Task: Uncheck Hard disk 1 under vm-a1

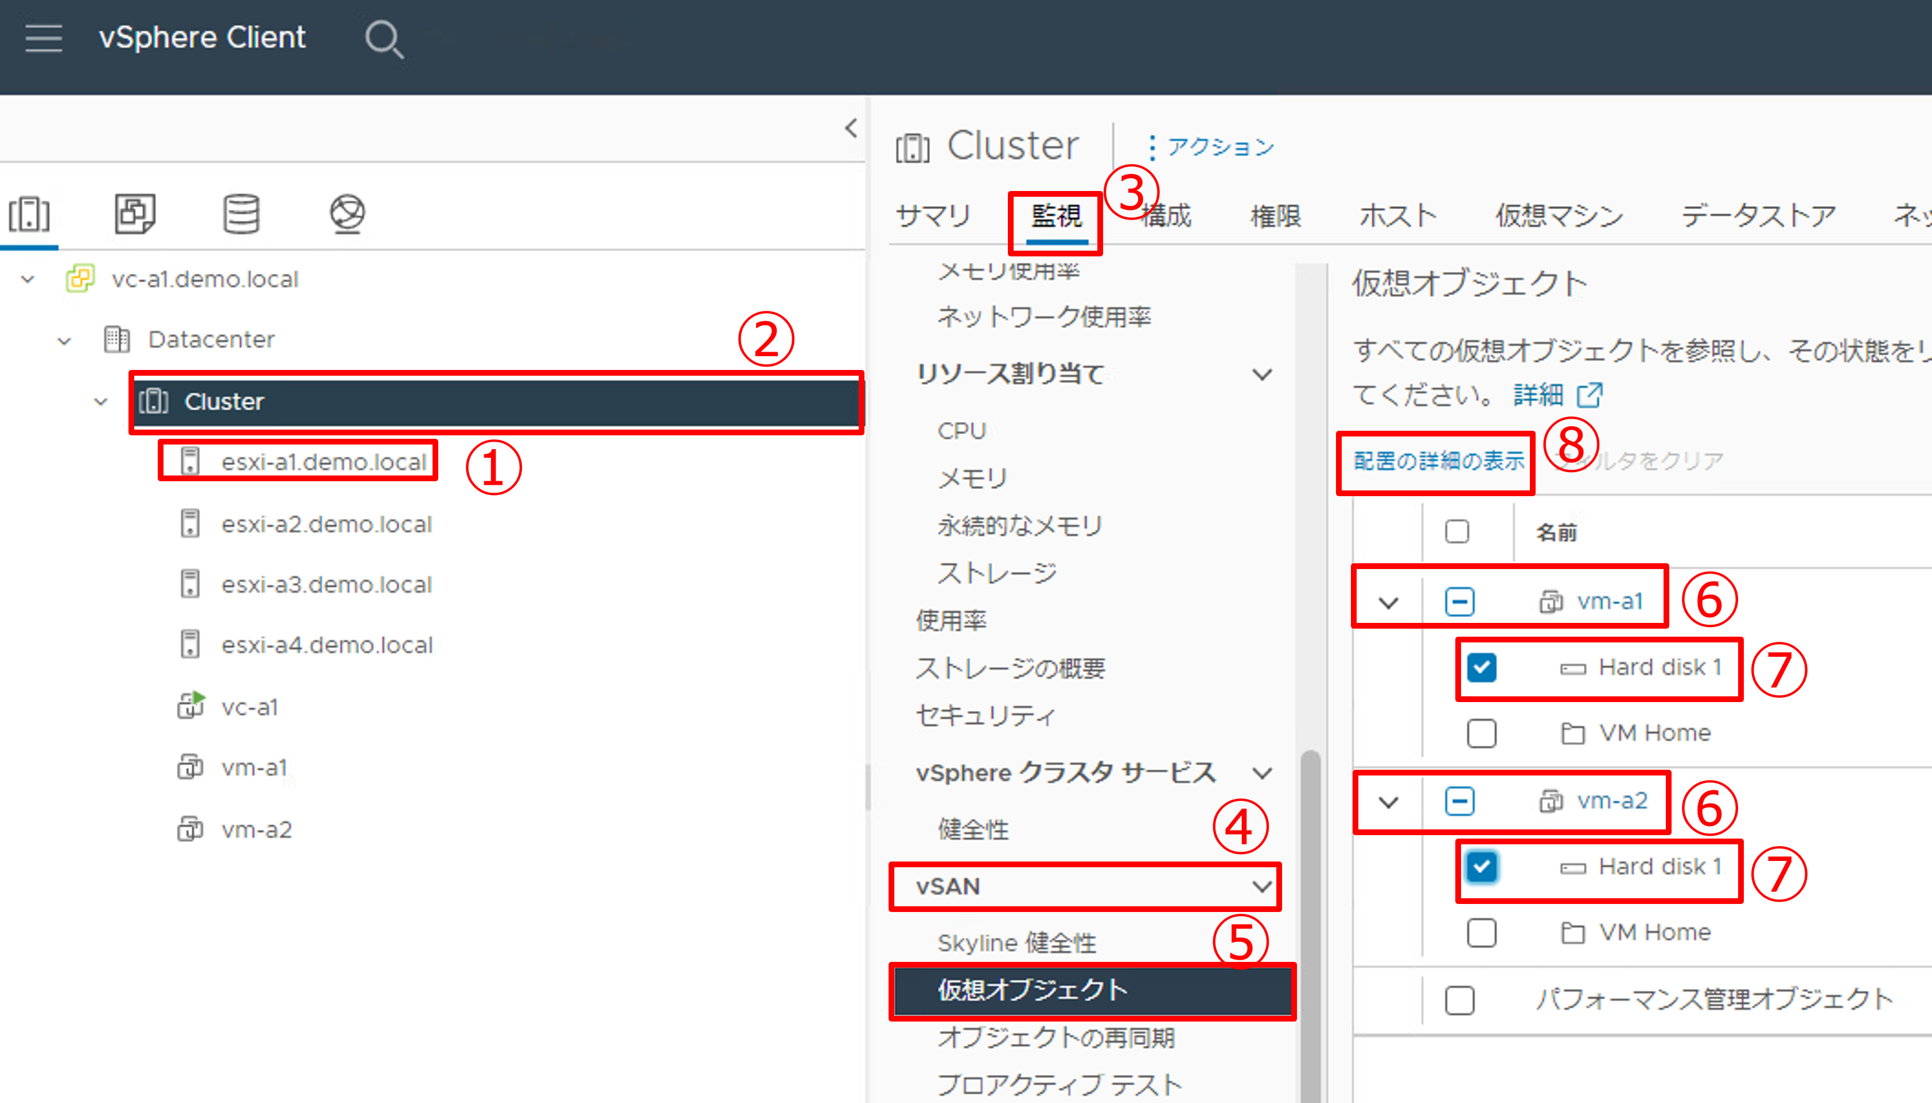Action: tap(1481, 668)
